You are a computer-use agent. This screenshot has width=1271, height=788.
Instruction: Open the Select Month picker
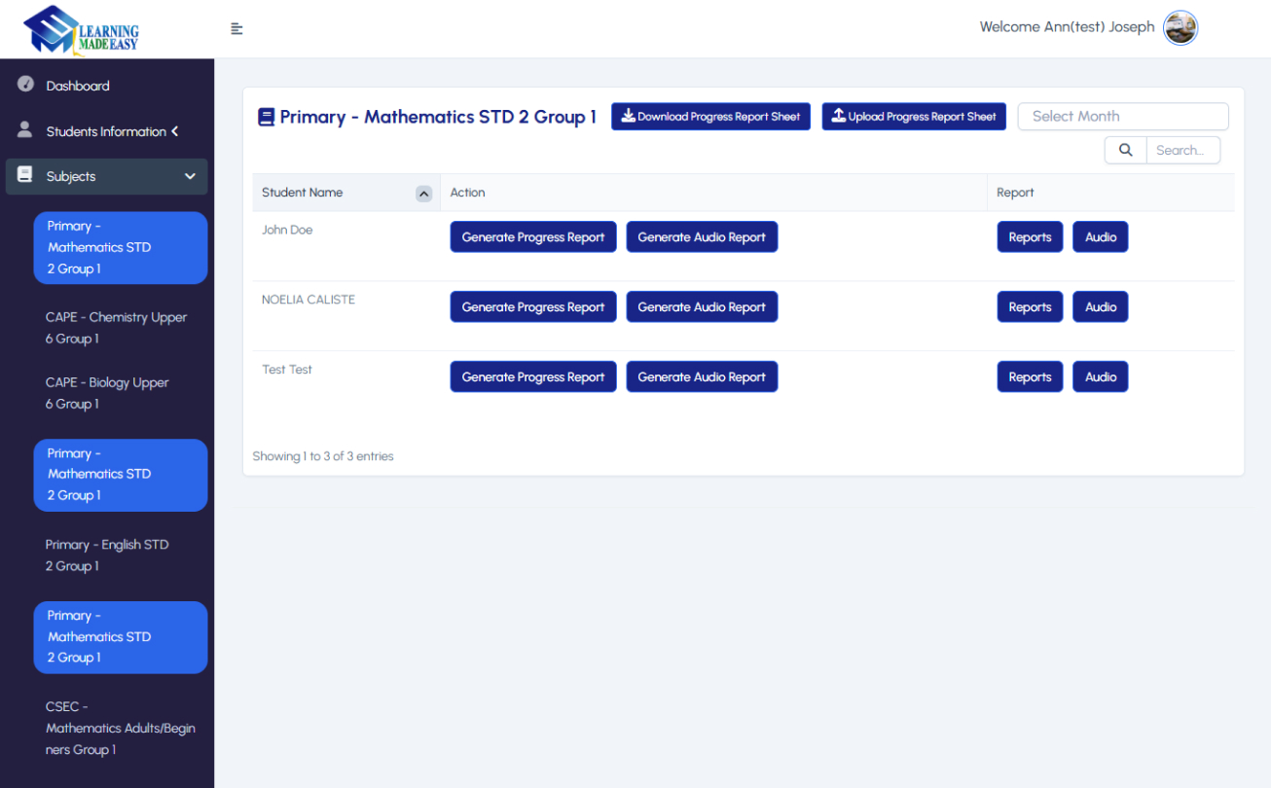[x=1122, y=117]
